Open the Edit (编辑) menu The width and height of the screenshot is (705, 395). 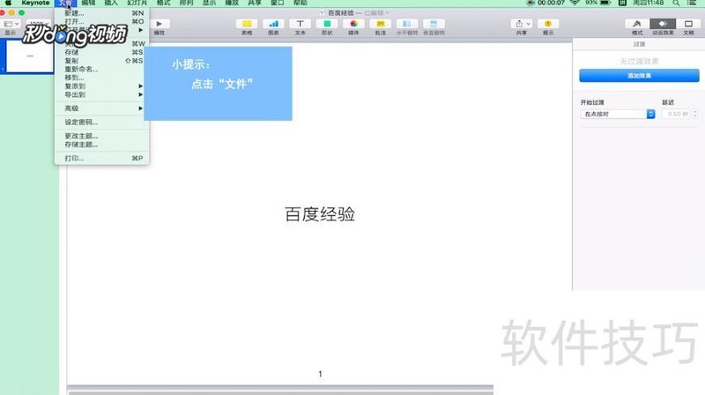coord(88,3)
